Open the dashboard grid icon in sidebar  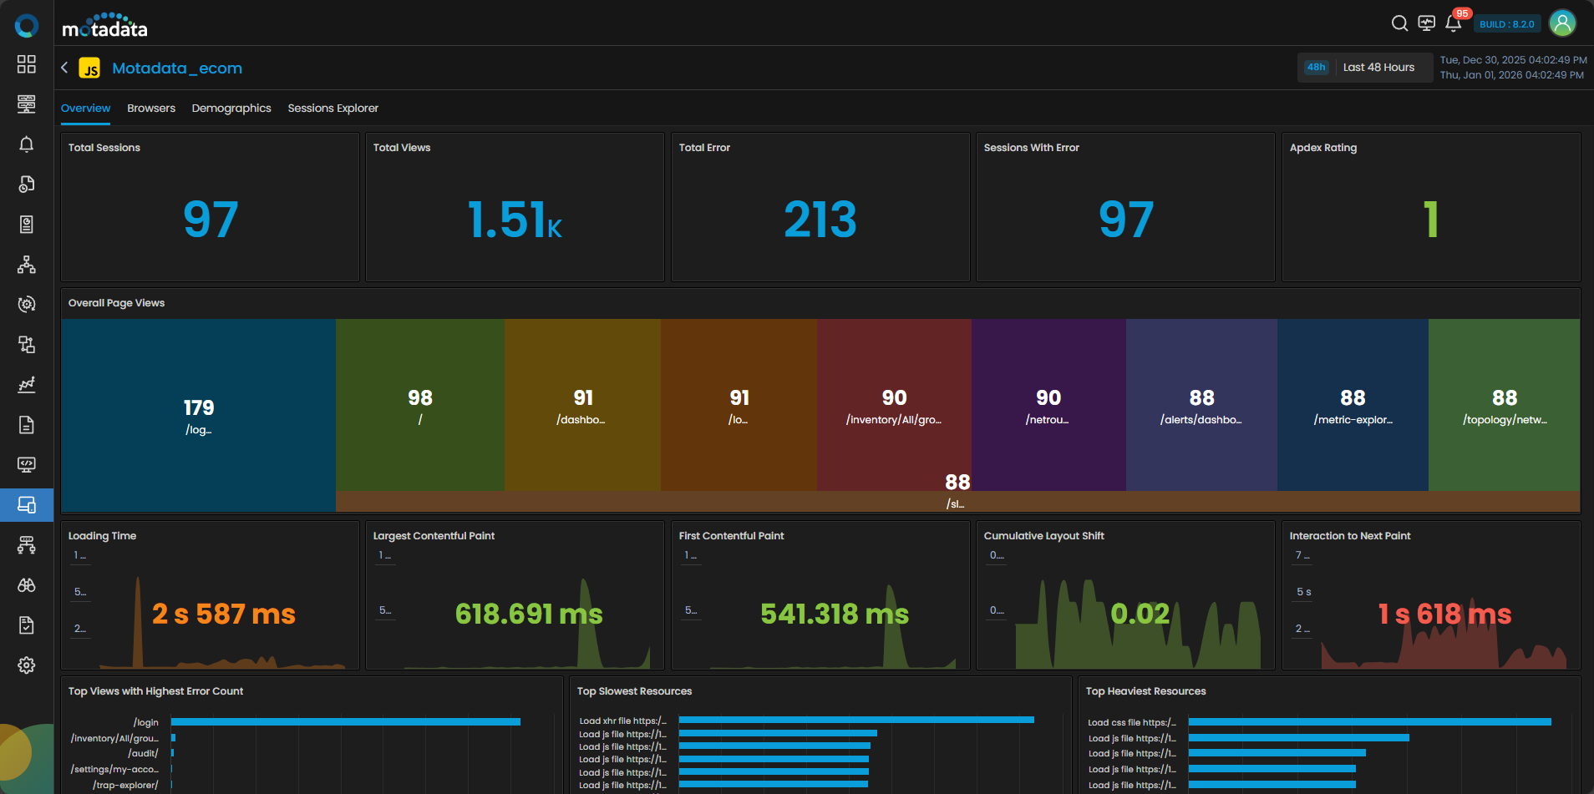click(x=27, y=64)
